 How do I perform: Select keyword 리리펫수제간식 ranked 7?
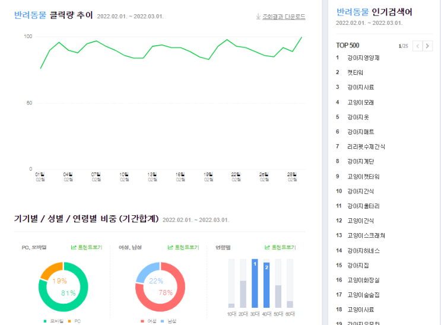point(366,146)
